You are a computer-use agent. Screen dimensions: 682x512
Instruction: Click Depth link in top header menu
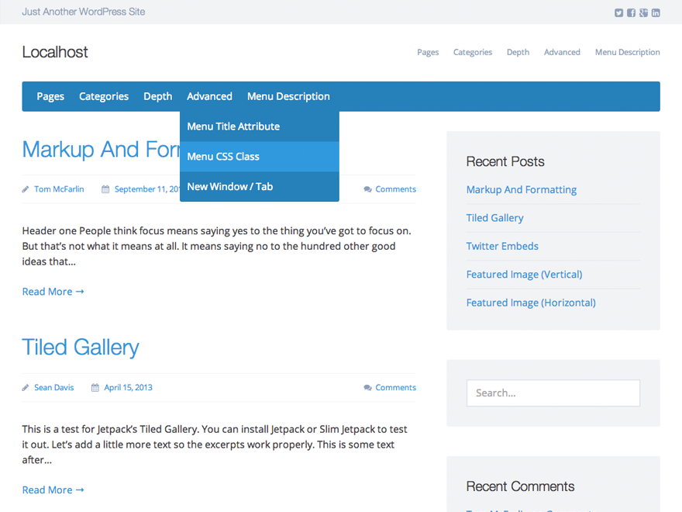click(518, 52)
